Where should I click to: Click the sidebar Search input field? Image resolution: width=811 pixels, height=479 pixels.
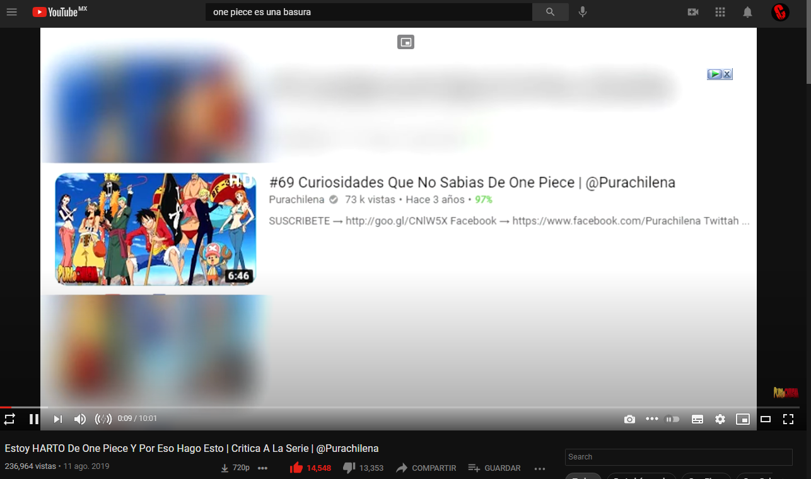tap(679, 457)
